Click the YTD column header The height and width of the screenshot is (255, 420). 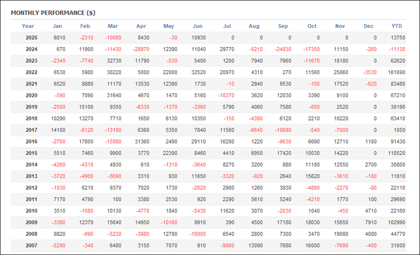click(x=397, y=26)
